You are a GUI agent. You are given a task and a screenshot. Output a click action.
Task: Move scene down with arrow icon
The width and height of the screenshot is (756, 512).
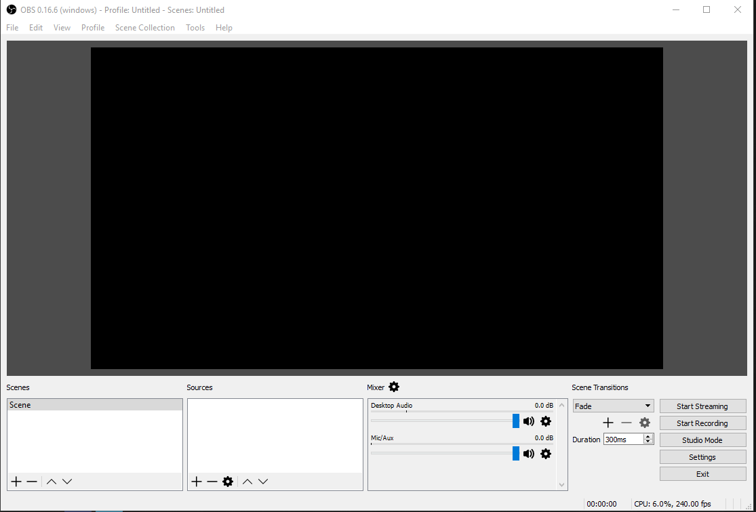click(x=67, y=481)
